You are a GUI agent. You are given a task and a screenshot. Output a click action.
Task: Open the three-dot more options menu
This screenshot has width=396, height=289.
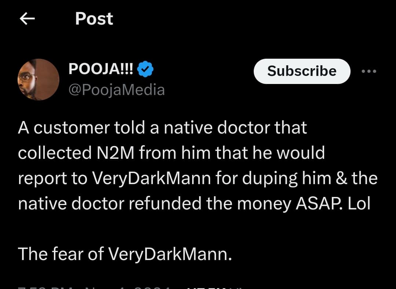(368, 72)
